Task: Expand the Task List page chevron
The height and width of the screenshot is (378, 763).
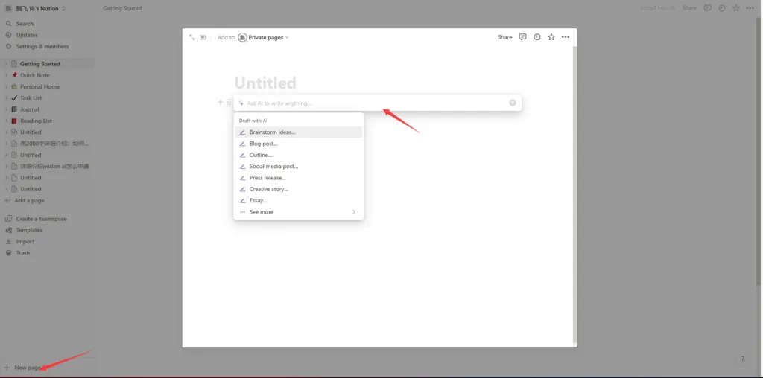Action: coord(6,98)
